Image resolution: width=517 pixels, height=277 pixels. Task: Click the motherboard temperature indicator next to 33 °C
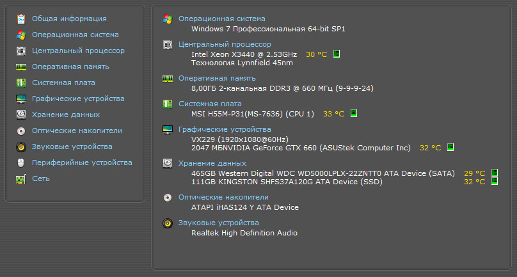point(353,113)
